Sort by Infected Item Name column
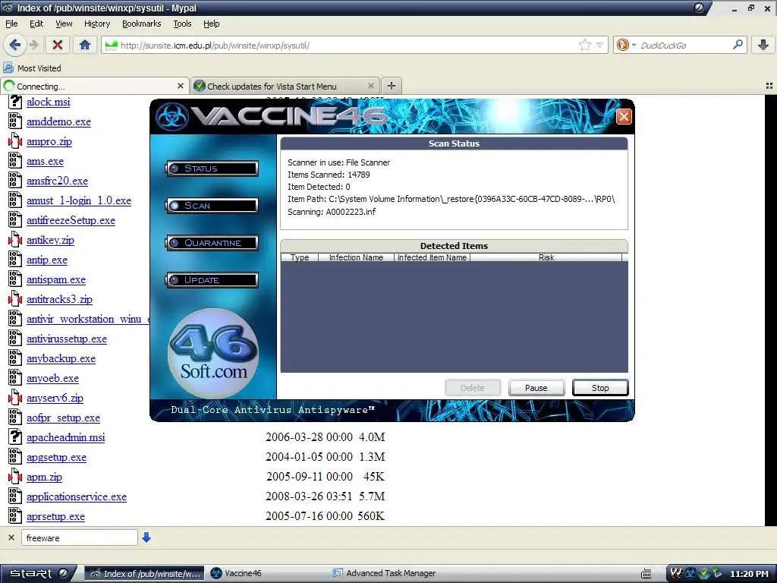 tap(432, 257)
